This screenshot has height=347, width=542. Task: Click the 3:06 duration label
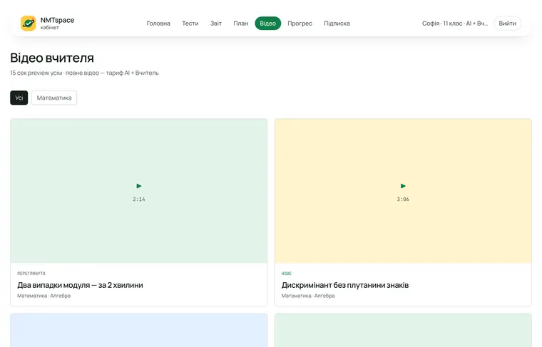click(x=403, y=200)
